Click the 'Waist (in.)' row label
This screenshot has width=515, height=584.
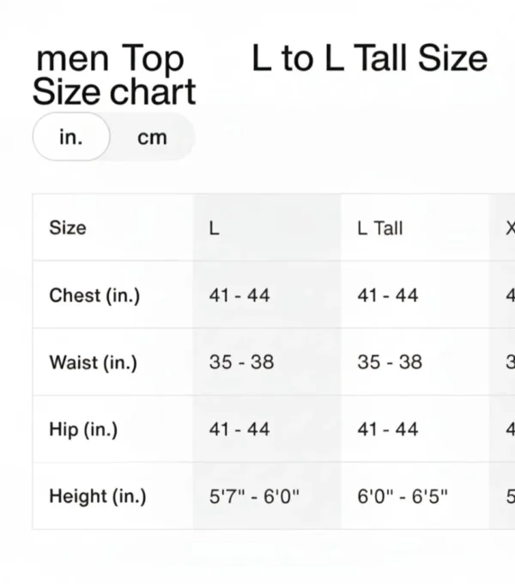pos(93,362)
